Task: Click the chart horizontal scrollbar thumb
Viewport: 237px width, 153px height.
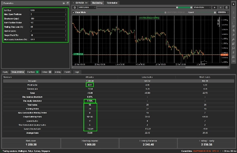Action: click(x=207, y=67)
